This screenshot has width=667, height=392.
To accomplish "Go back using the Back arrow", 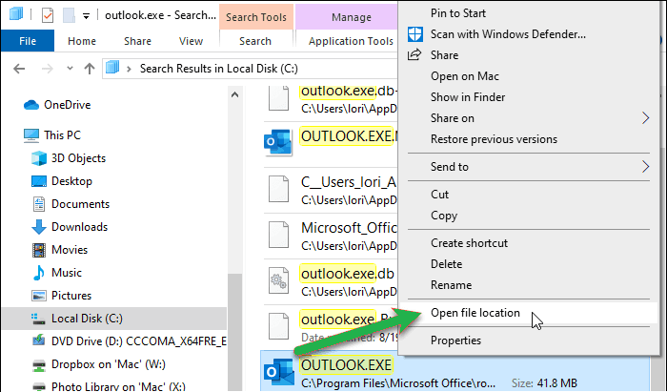I will coord(19,69).
